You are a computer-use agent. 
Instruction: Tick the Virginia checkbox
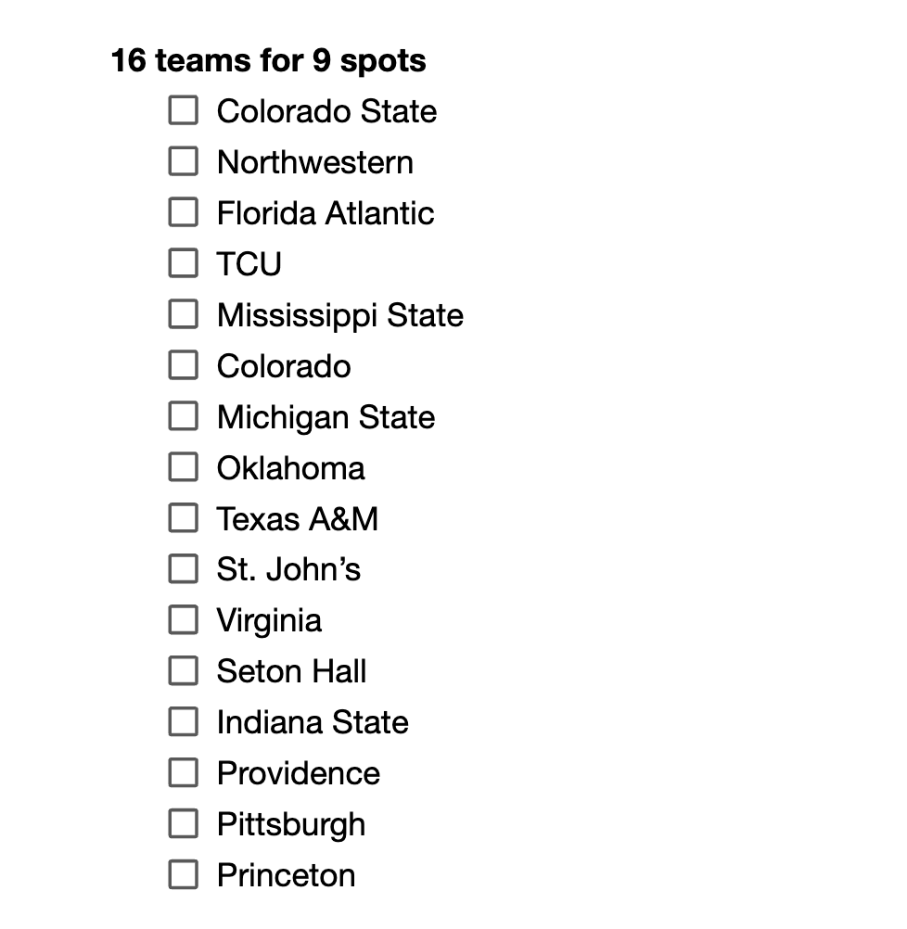(184, 620)
